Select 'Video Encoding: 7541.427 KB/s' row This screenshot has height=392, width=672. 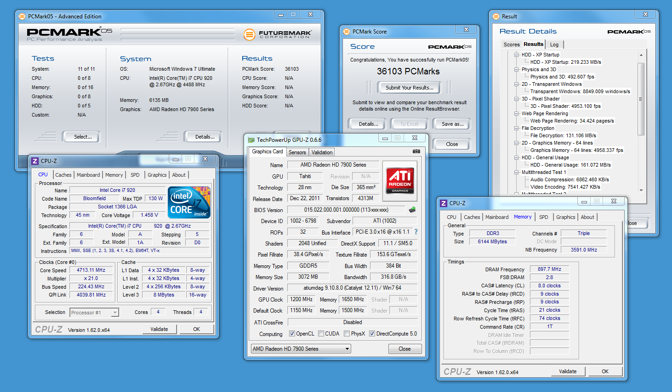click(x=565, y=187)
